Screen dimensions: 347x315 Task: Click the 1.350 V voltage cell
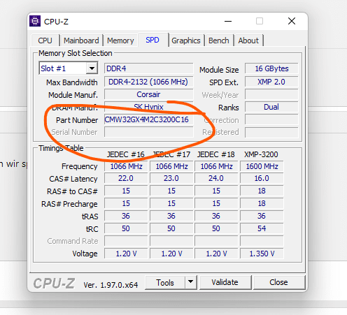(262, 254)
